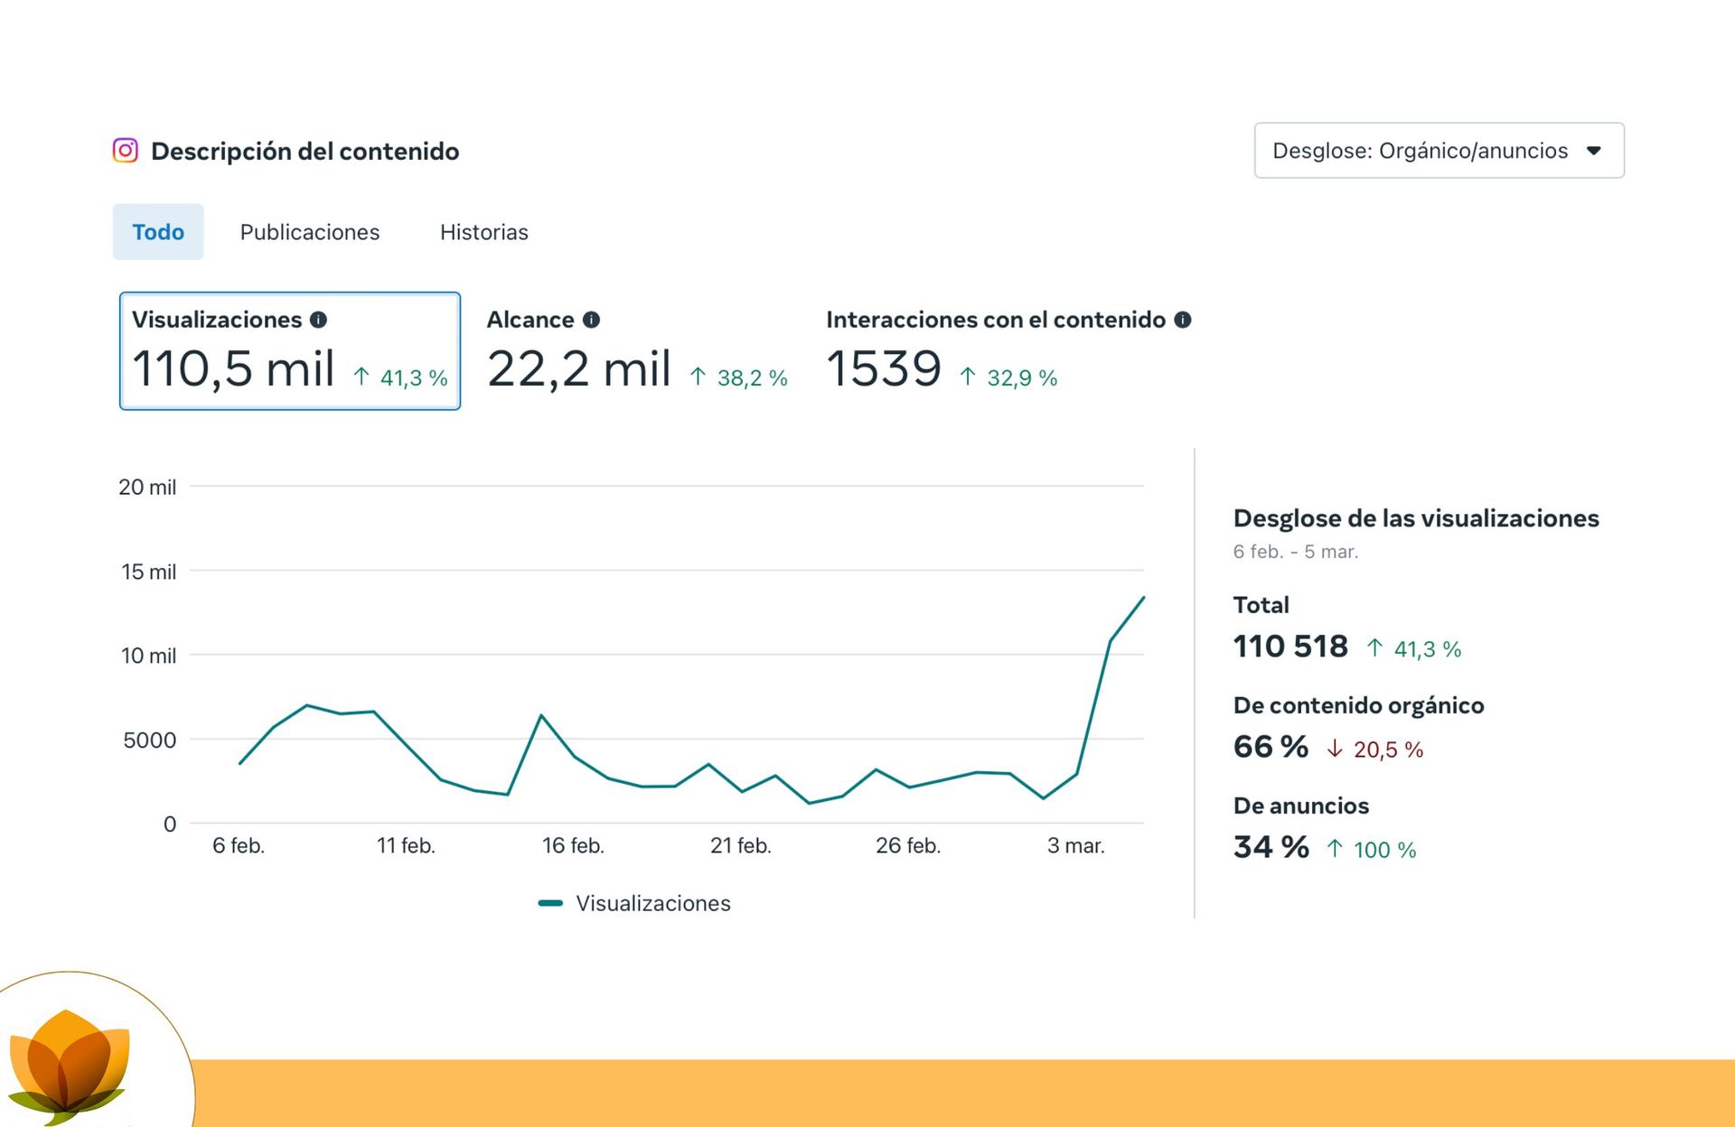
Task: Click the chart line peak at far right
Action: (1143, 598)
